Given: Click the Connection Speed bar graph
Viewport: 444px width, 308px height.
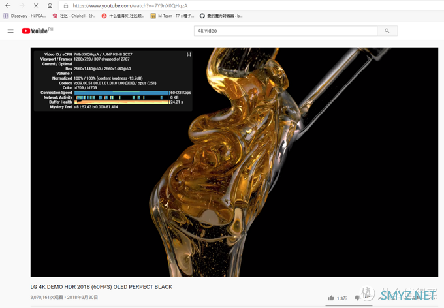Looking at the screenshot, I should (x=121, y=93).
